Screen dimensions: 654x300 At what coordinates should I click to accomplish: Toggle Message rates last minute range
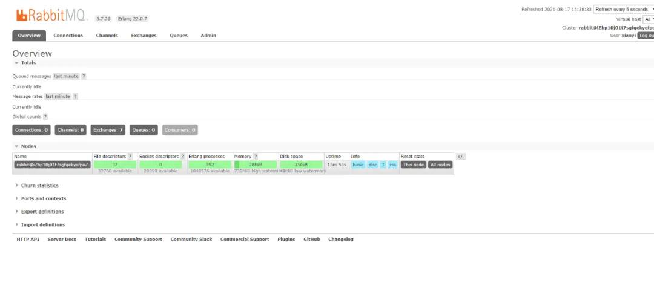pos(58,96)
